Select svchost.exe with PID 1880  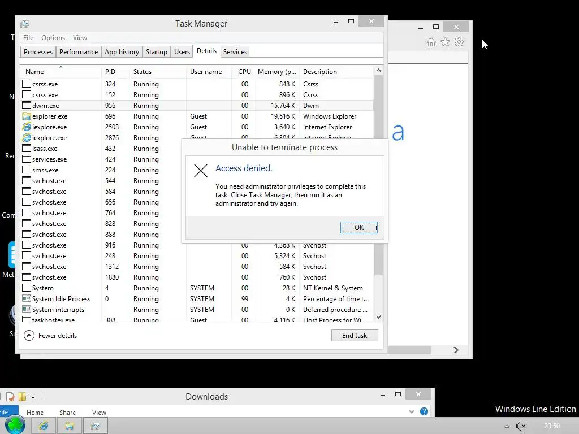click(x=197, y=277)
